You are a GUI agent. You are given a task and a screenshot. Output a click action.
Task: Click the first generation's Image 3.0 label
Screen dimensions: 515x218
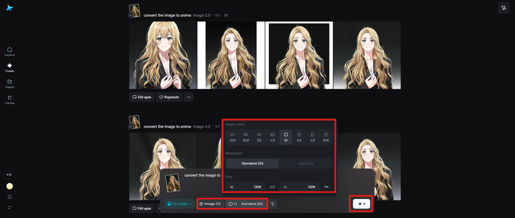click(202, 16)
